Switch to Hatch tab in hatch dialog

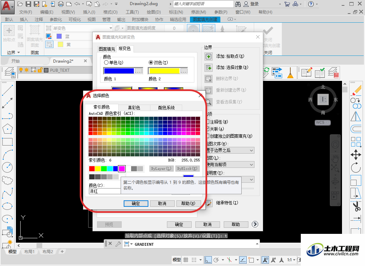click(106, 49)
